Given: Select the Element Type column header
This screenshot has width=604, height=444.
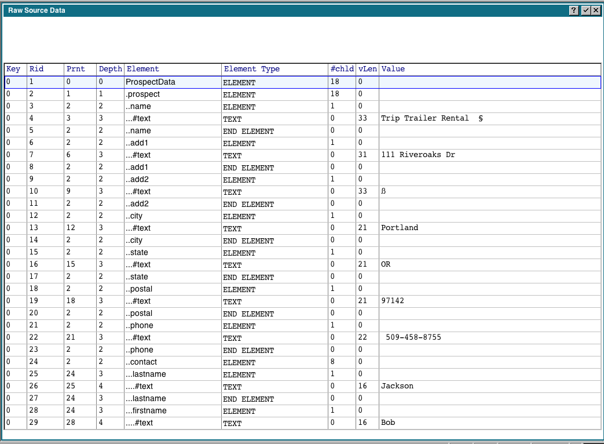Looking at the screenshot, I should pyautogui.click(x=251, y=69).
